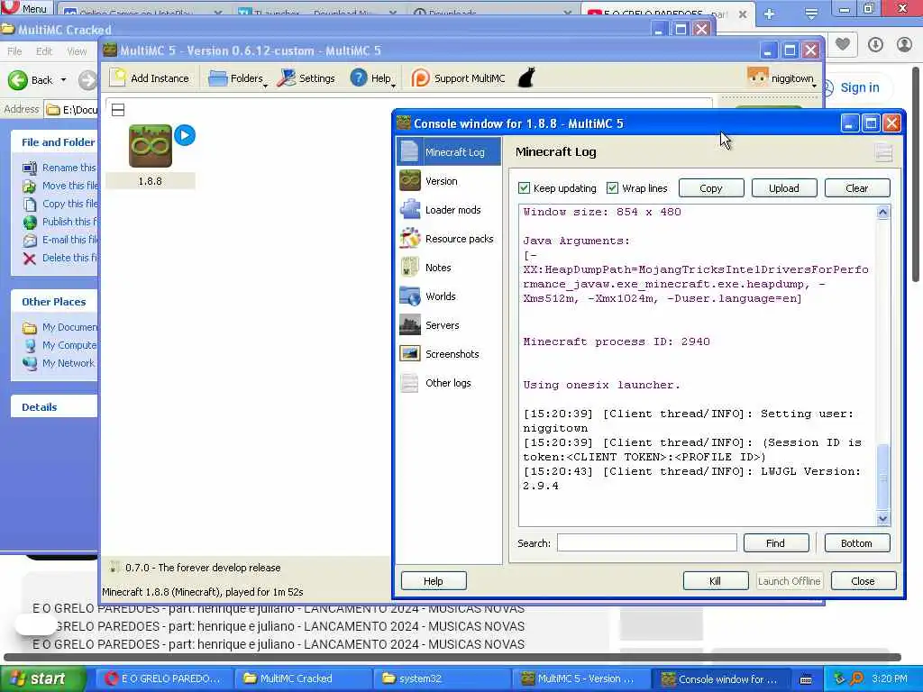Click the Other logs page icon
This screenshot has width=923, height=692.
pos(410,382)
